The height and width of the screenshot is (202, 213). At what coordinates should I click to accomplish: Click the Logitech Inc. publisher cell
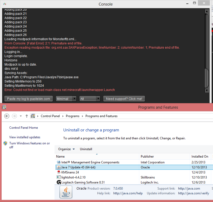[x=150, y=182]
